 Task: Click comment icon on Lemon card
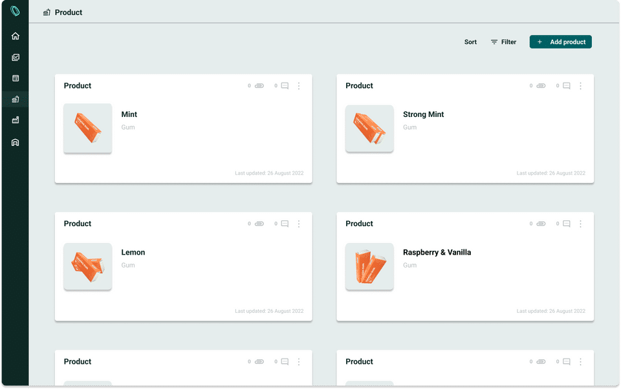pyautogui.click(x=285, y=224)
